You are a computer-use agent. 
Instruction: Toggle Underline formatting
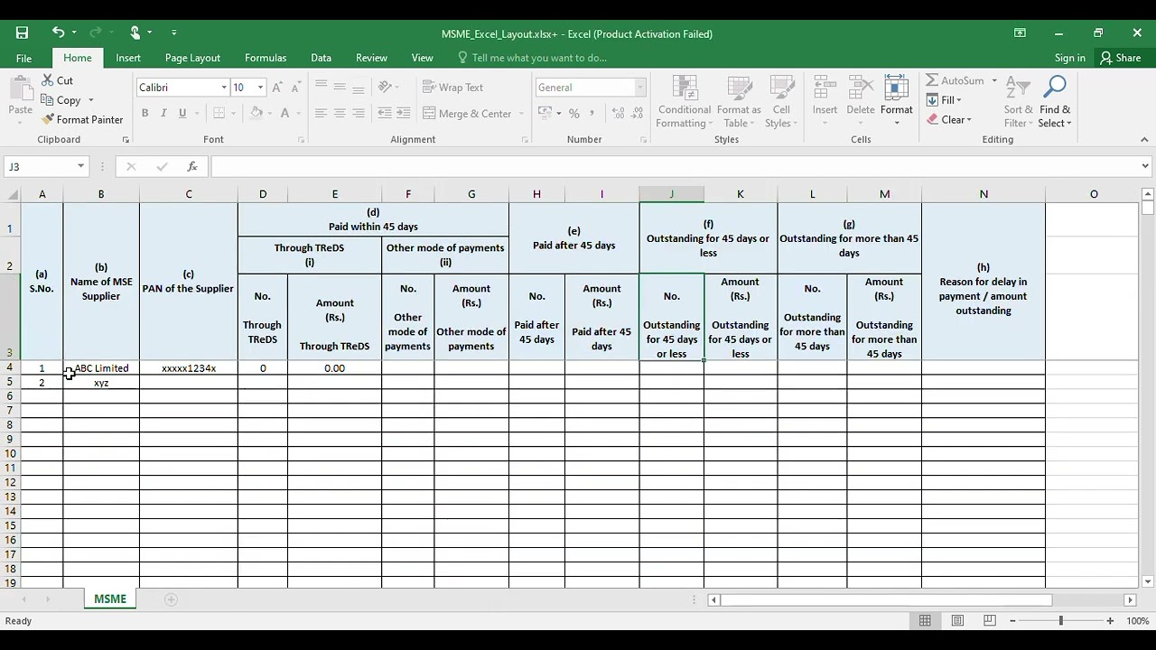[x=182, y=113]
